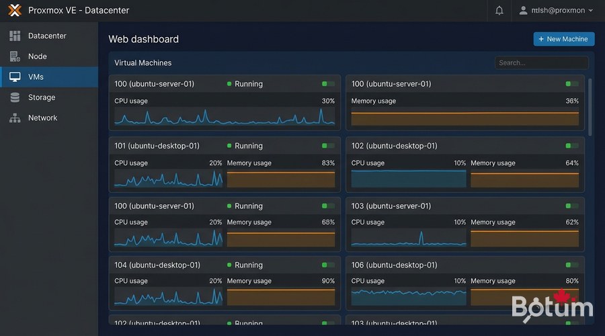Click the CPU usage graph on VM 102

coord(409,179)
